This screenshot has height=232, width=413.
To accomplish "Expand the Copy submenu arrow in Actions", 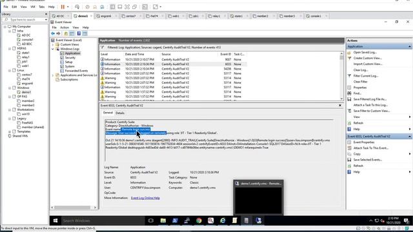I will pos(410,154).
